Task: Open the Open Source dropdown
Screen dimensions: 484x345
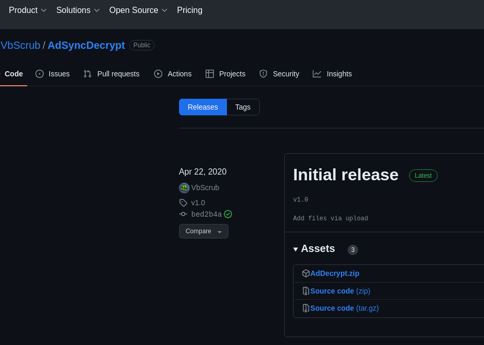Action: (x=138, y=10)
